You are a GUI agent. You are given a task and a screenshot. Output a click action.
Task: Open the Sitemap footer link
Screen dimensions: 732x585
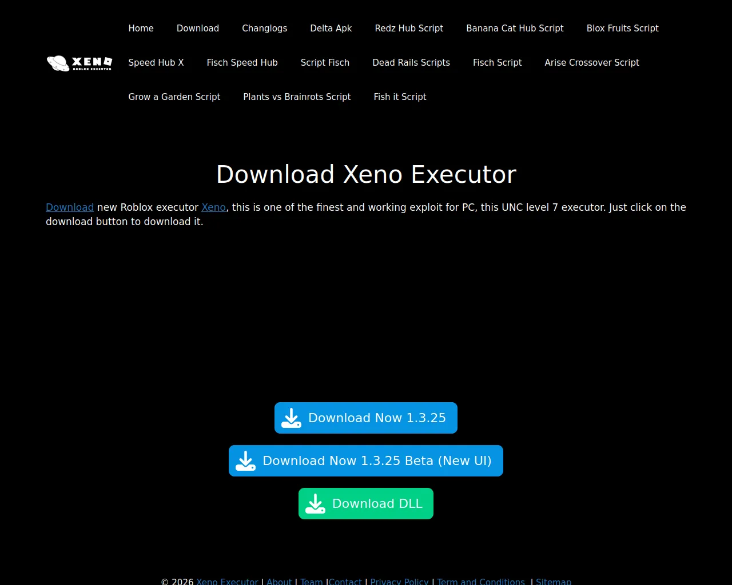coord(554,582)
